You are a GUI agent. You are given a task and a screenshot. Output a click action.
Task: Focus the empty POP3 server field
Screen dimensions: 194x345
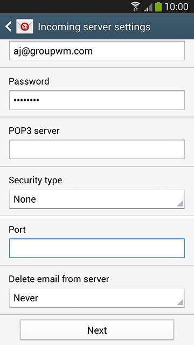(x=97, y=149)
